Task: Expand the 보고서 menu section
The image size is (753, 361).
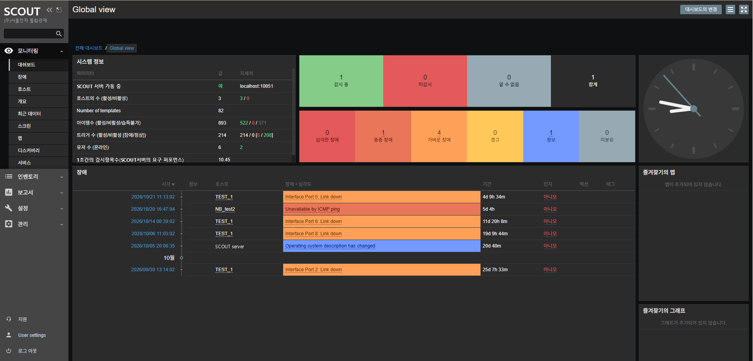Action: click(x=62, y=193)
